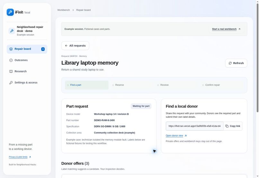Click the copy icon in Copy link

[227, 126]
